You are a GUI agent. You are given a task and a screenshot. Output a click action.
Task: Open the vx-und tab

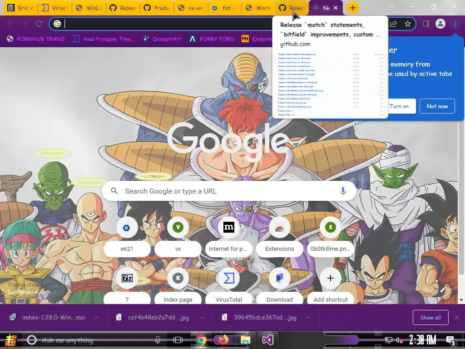[191, 8]
